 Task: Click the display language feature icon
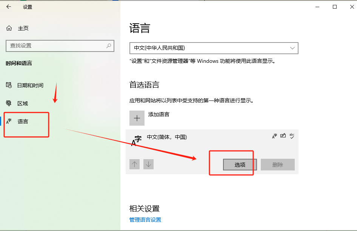pyautogui.click(x=275, y=136)
